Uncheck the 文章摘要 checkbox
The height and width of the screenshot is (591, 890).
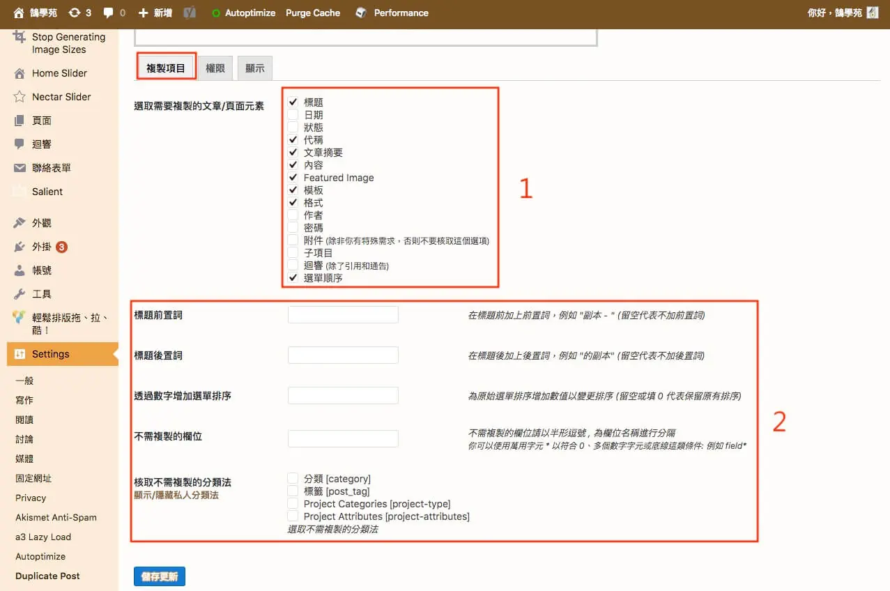(293, 152)
